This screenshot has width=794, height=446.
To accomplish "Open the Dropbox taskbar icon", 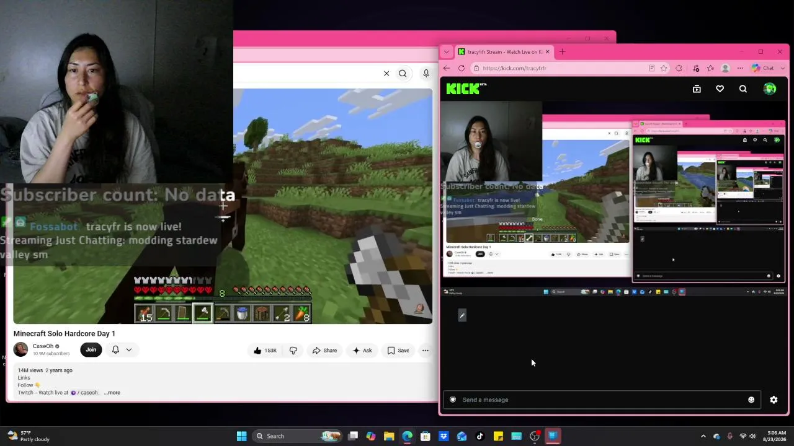I will point(444,436).
